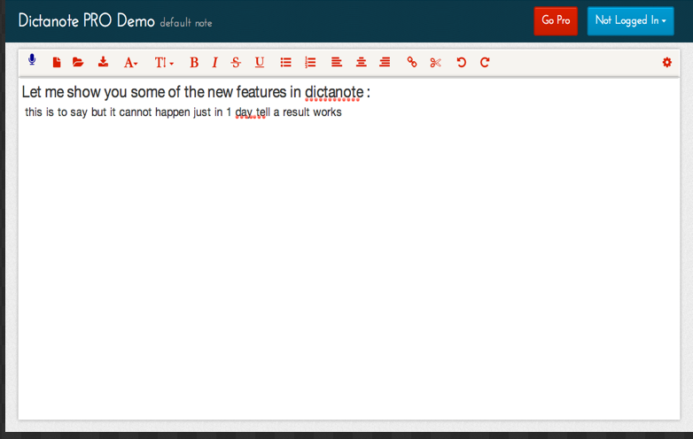The width and height of the screenshot is (693, 439).
Task: Download the note with the save icon
Action: tap(103, 62)
